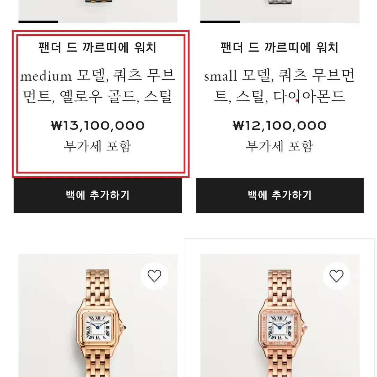
Task: View the diamond-set rose gold watch image
Action: pos(280,316)
